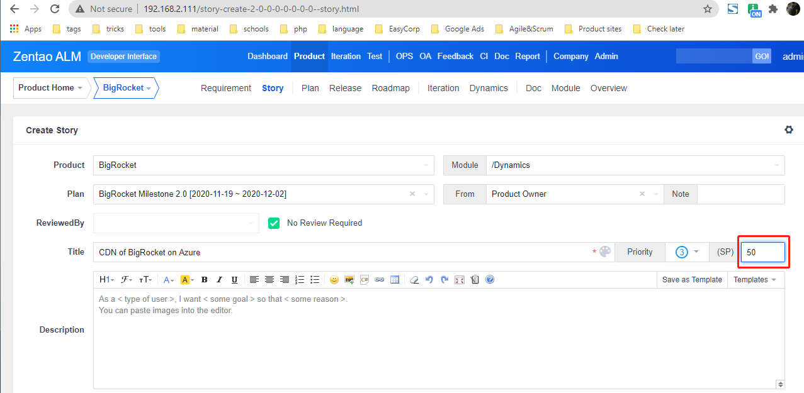Apply italic formatting in the editor
Viewport: 804px width, 393px height.
click(x=219, y=280)
